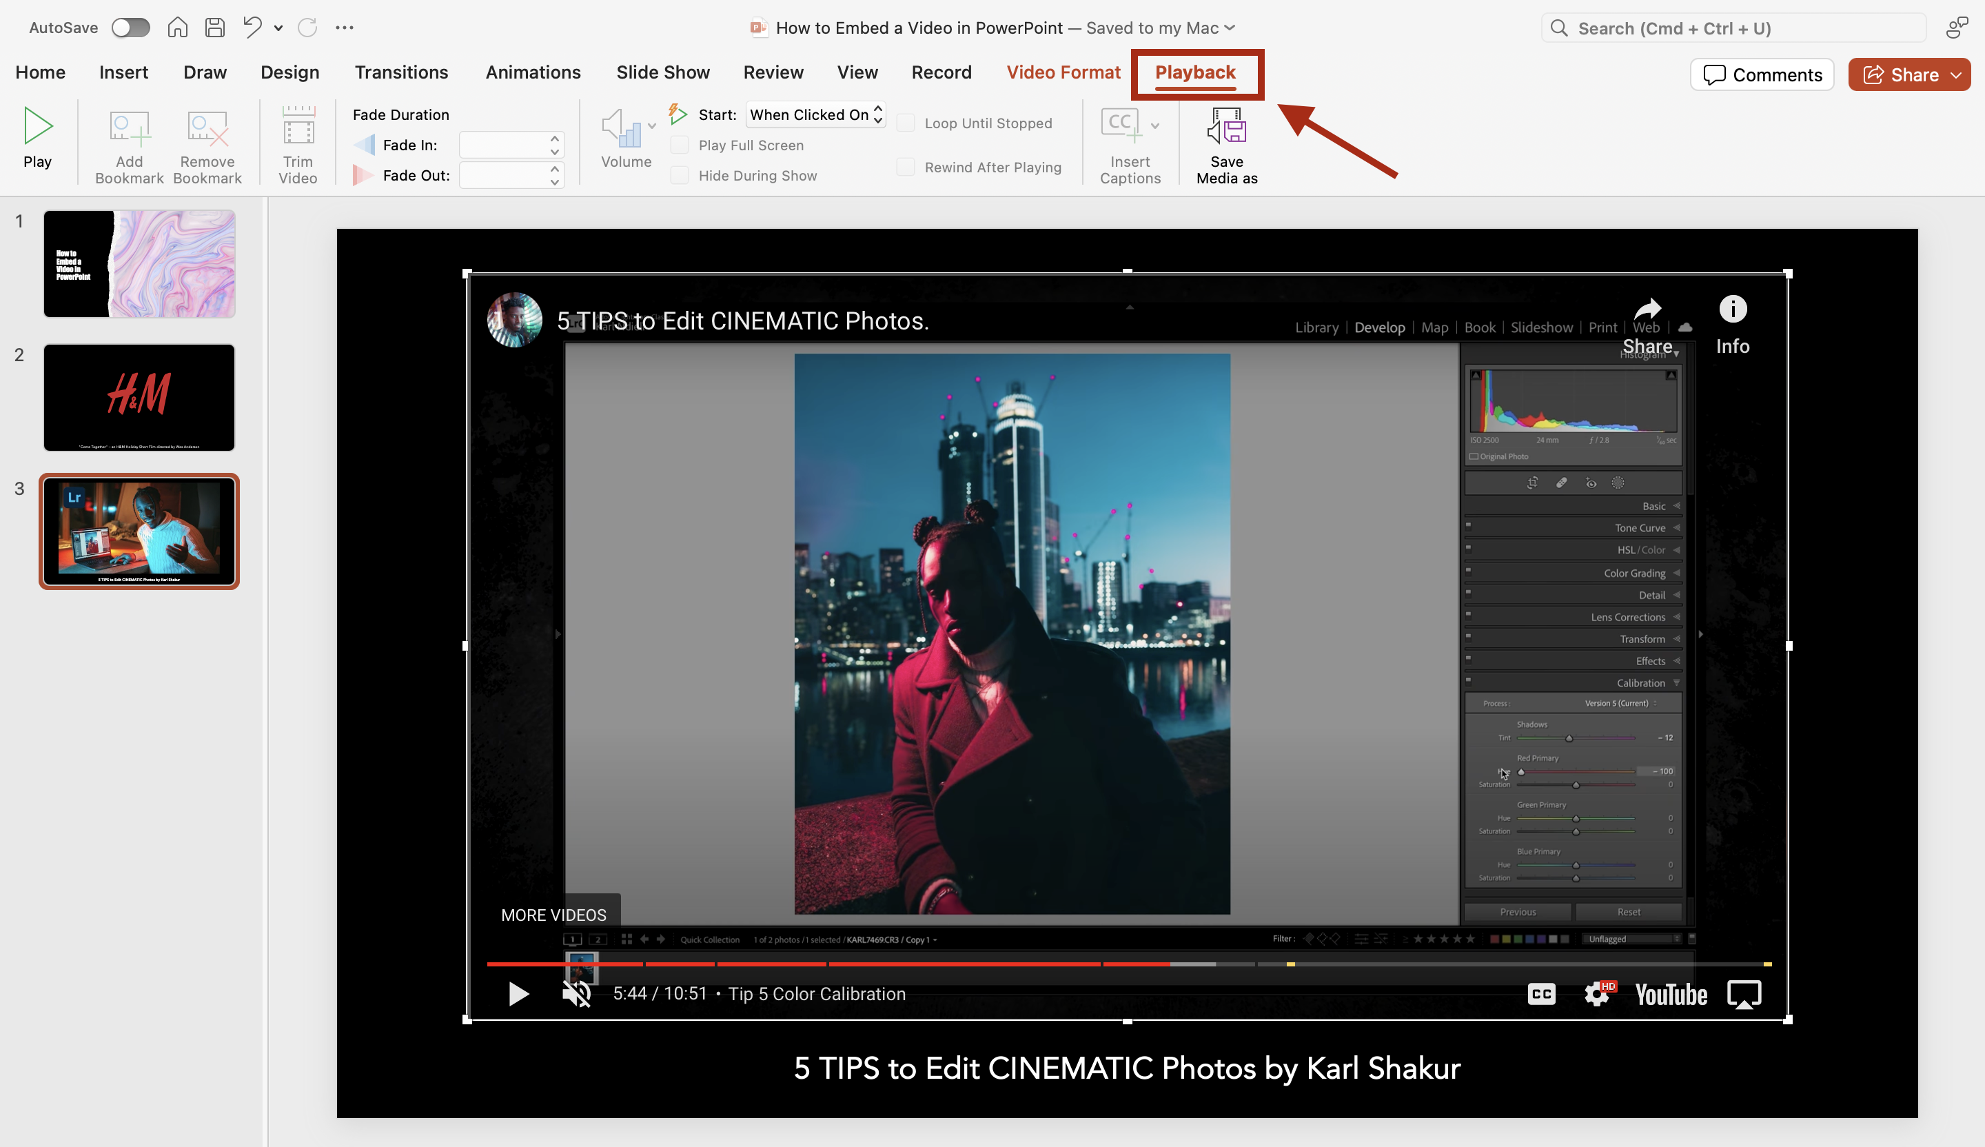Enable Hide During Show checkbox

coord(679,175)
